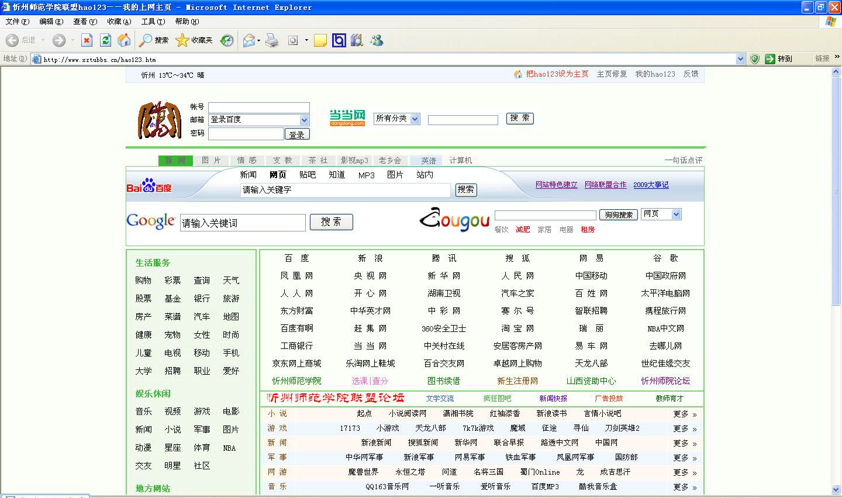Open the Edit button dropdown arrow

point(306,40)
